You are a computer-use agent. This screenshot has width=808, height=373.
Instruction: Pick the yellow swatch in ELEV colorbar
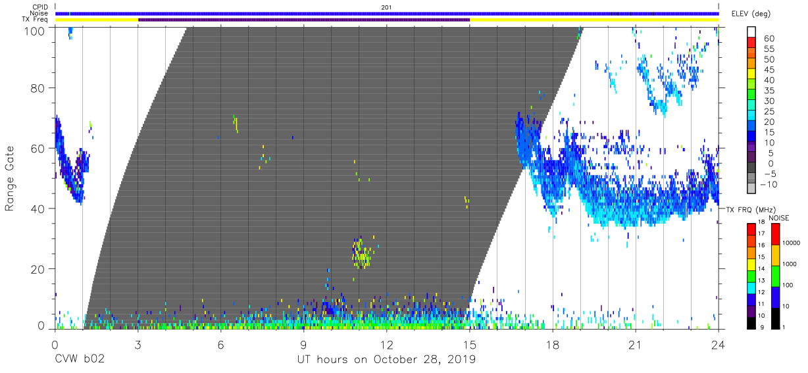click(751, 75)
